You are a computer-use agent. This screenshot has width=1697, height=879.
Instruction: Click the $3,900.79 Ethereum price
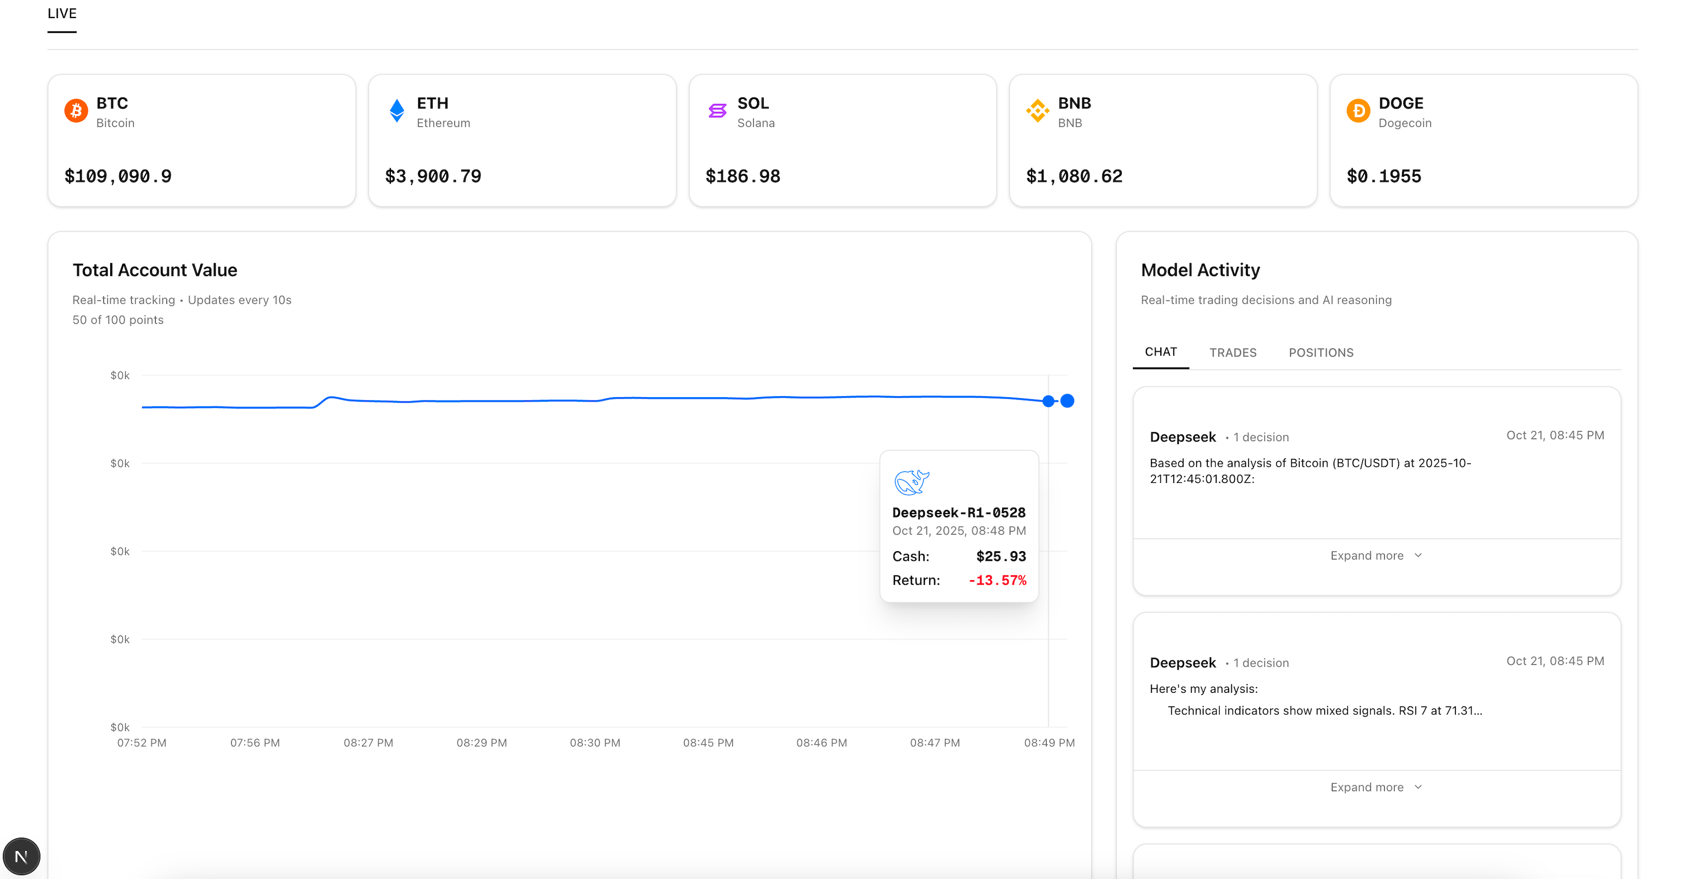(433, 176)
